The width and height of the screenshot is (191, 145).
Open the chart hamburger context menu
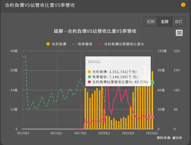pyautogui.click(x=179, y=33)
